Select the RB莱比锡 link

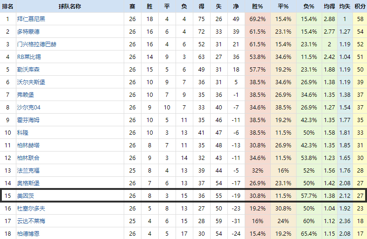(x=29, y=57)
